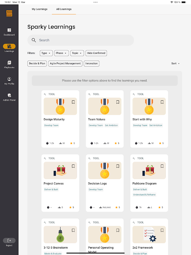Click the Start with Why title
The height and width of the screenshot is (255, 191).
pyautogui.click(x=142, y=119)
